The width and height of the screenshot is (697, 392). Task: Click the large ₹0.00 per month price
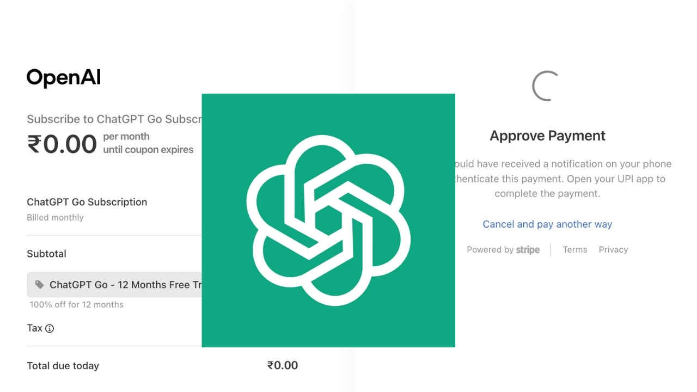pyautogui.click(x=62, y=144)
